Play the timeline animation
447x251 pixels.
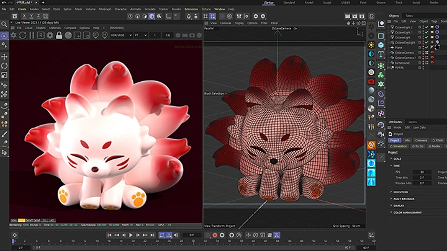[x=131, y=235]
